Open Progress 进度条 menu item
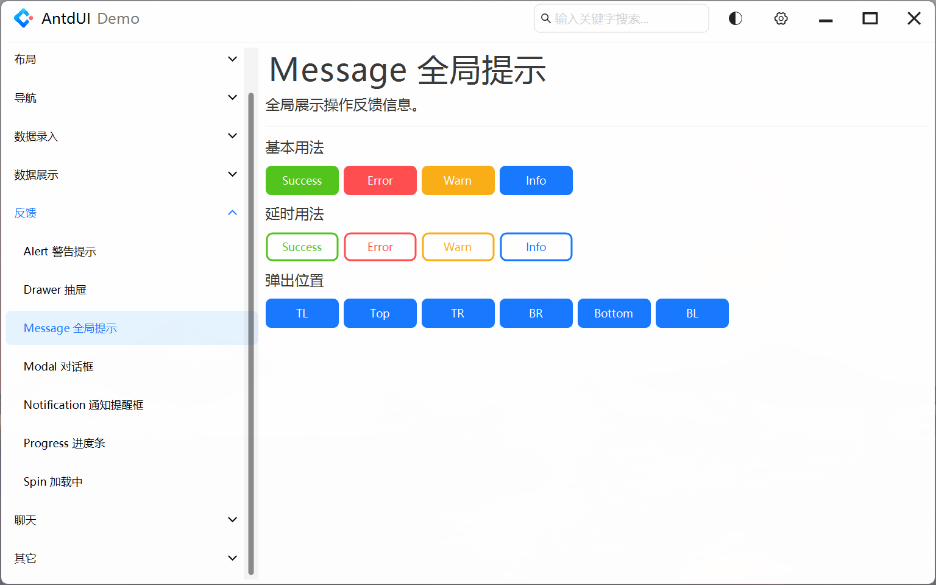Viewport: 936px width, 585px height. (64, 443)
